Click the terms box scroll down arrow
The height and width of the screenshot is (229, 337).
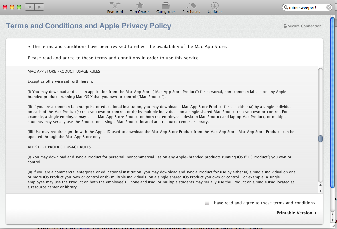pyautogui.click(x=320, y=191)
